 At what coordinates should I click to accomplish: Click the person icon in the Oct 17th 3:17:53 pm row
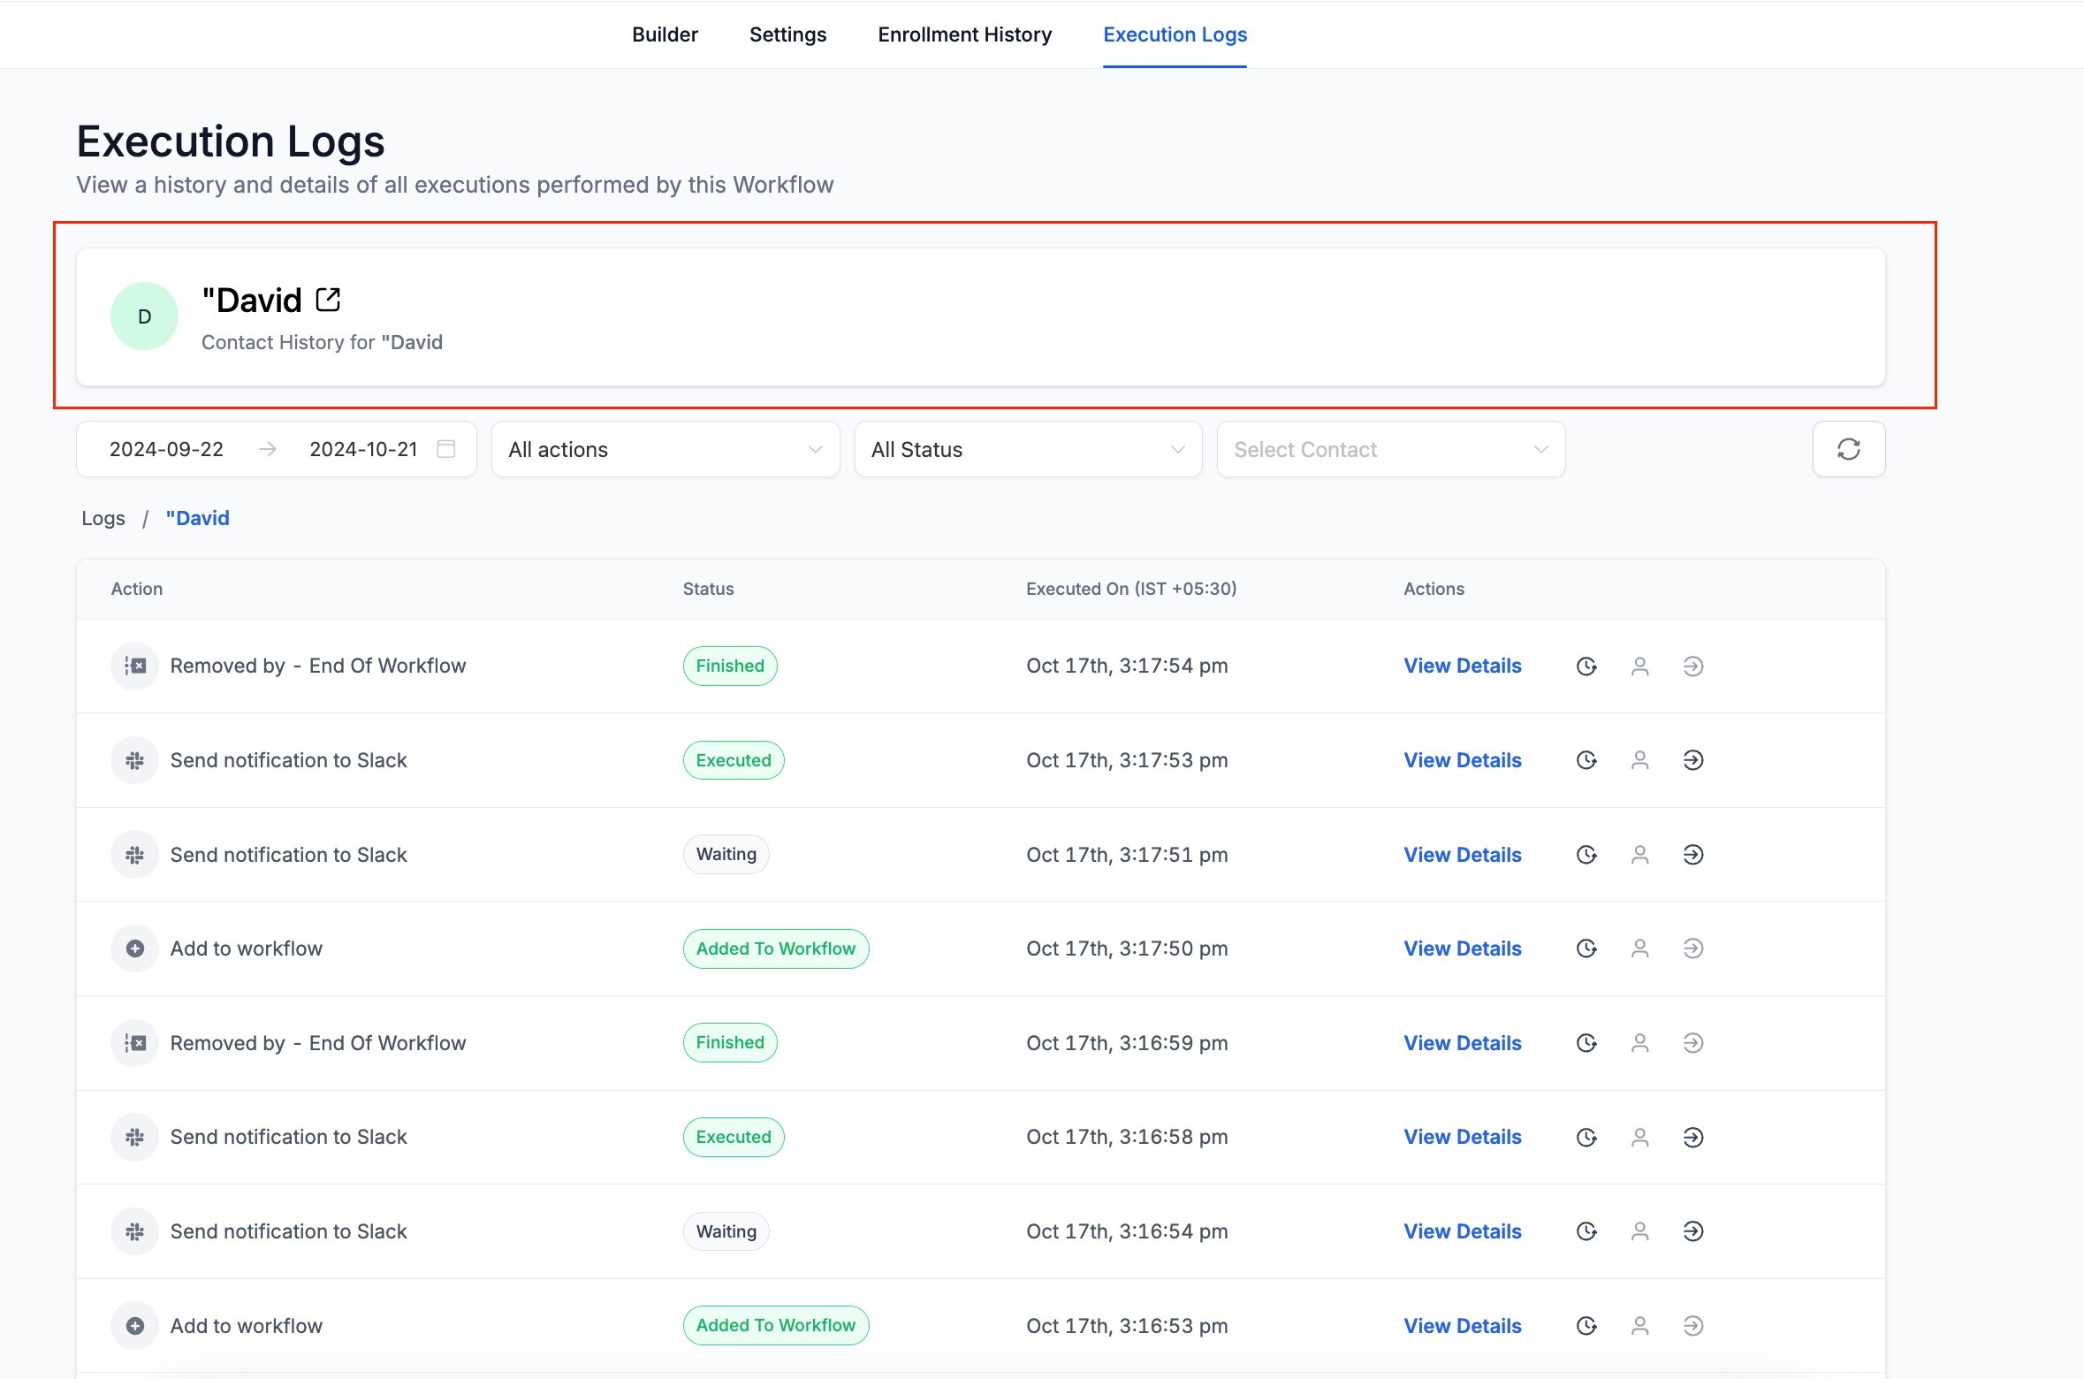1639,760
